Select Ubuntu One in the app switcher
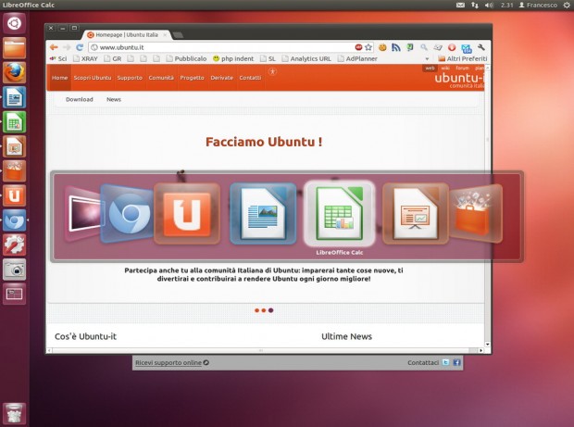The width and height of the screenshot is (574, 427). click(187, 214)
